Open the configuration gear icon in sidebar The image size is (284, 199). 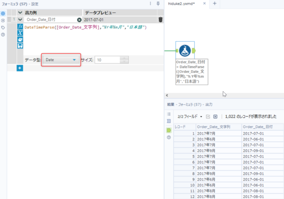tap(3, 13)
